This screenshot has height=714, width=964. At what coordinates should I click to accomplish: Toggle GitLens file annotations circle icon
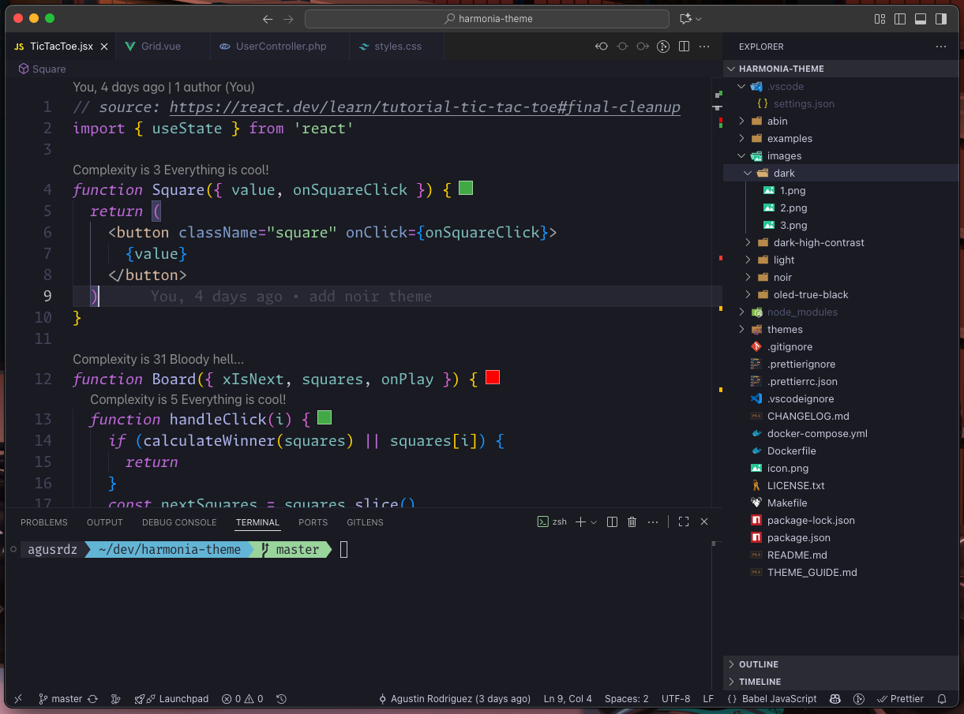622,47
